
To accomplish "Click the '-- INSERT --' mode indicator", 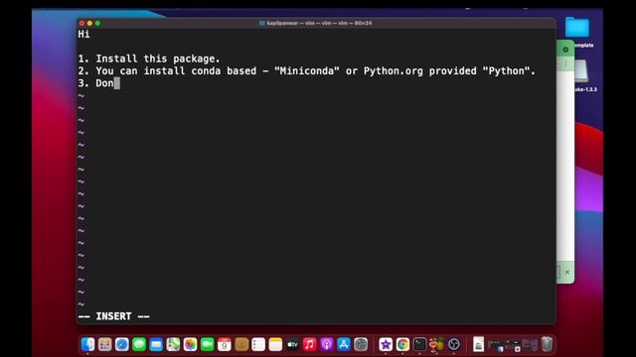I will pos(114,316).
